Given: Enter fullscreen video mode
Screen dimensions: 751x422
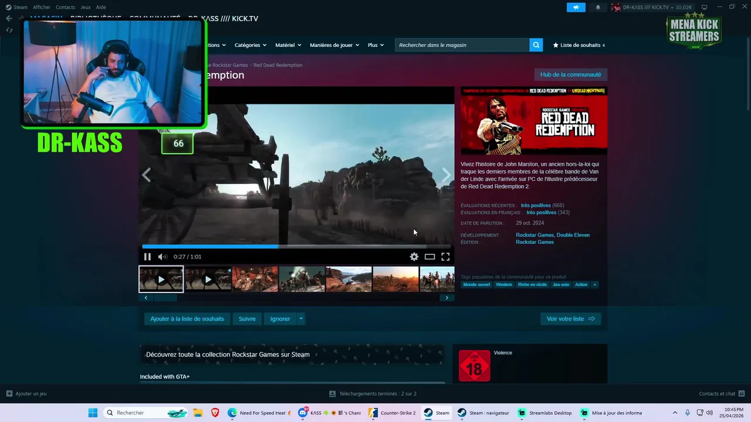Looking at the screenshot, I should point(445,257).
